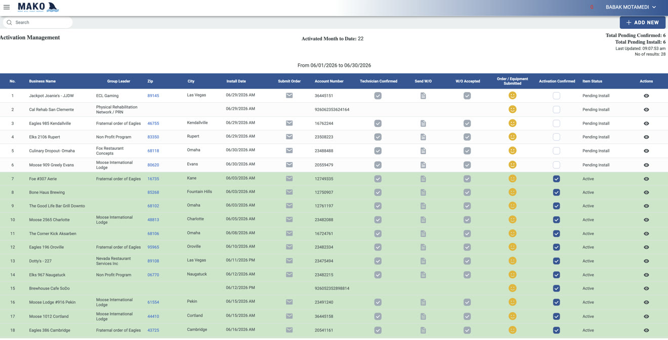The image size is (668, 340).
Task: Click into the Search field
Action: point(38,22)
